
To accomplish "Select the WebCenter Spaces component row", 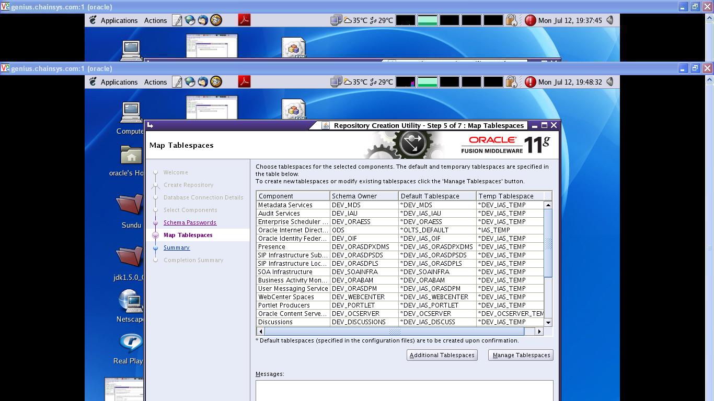I will click(x=400, y=297).
